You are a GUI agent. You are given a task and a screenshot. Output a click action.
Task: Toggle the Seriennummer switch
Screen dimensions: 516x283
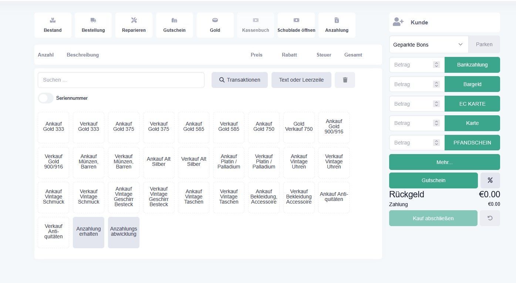pyautogui.click(x=45, y=98)
